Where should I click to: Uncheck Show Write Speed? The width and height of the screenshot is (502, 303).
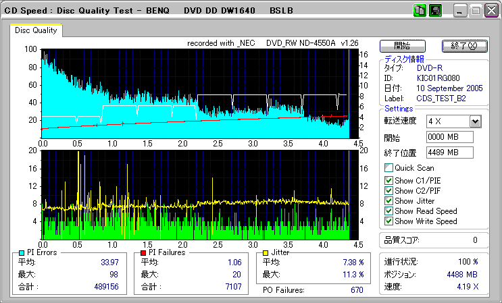[388, 221]
